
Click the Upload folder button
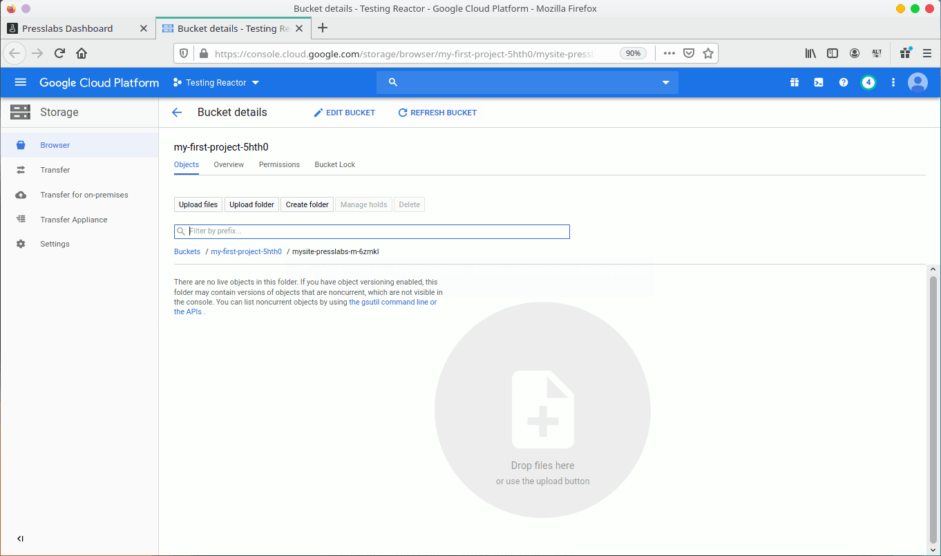point(251,204)
